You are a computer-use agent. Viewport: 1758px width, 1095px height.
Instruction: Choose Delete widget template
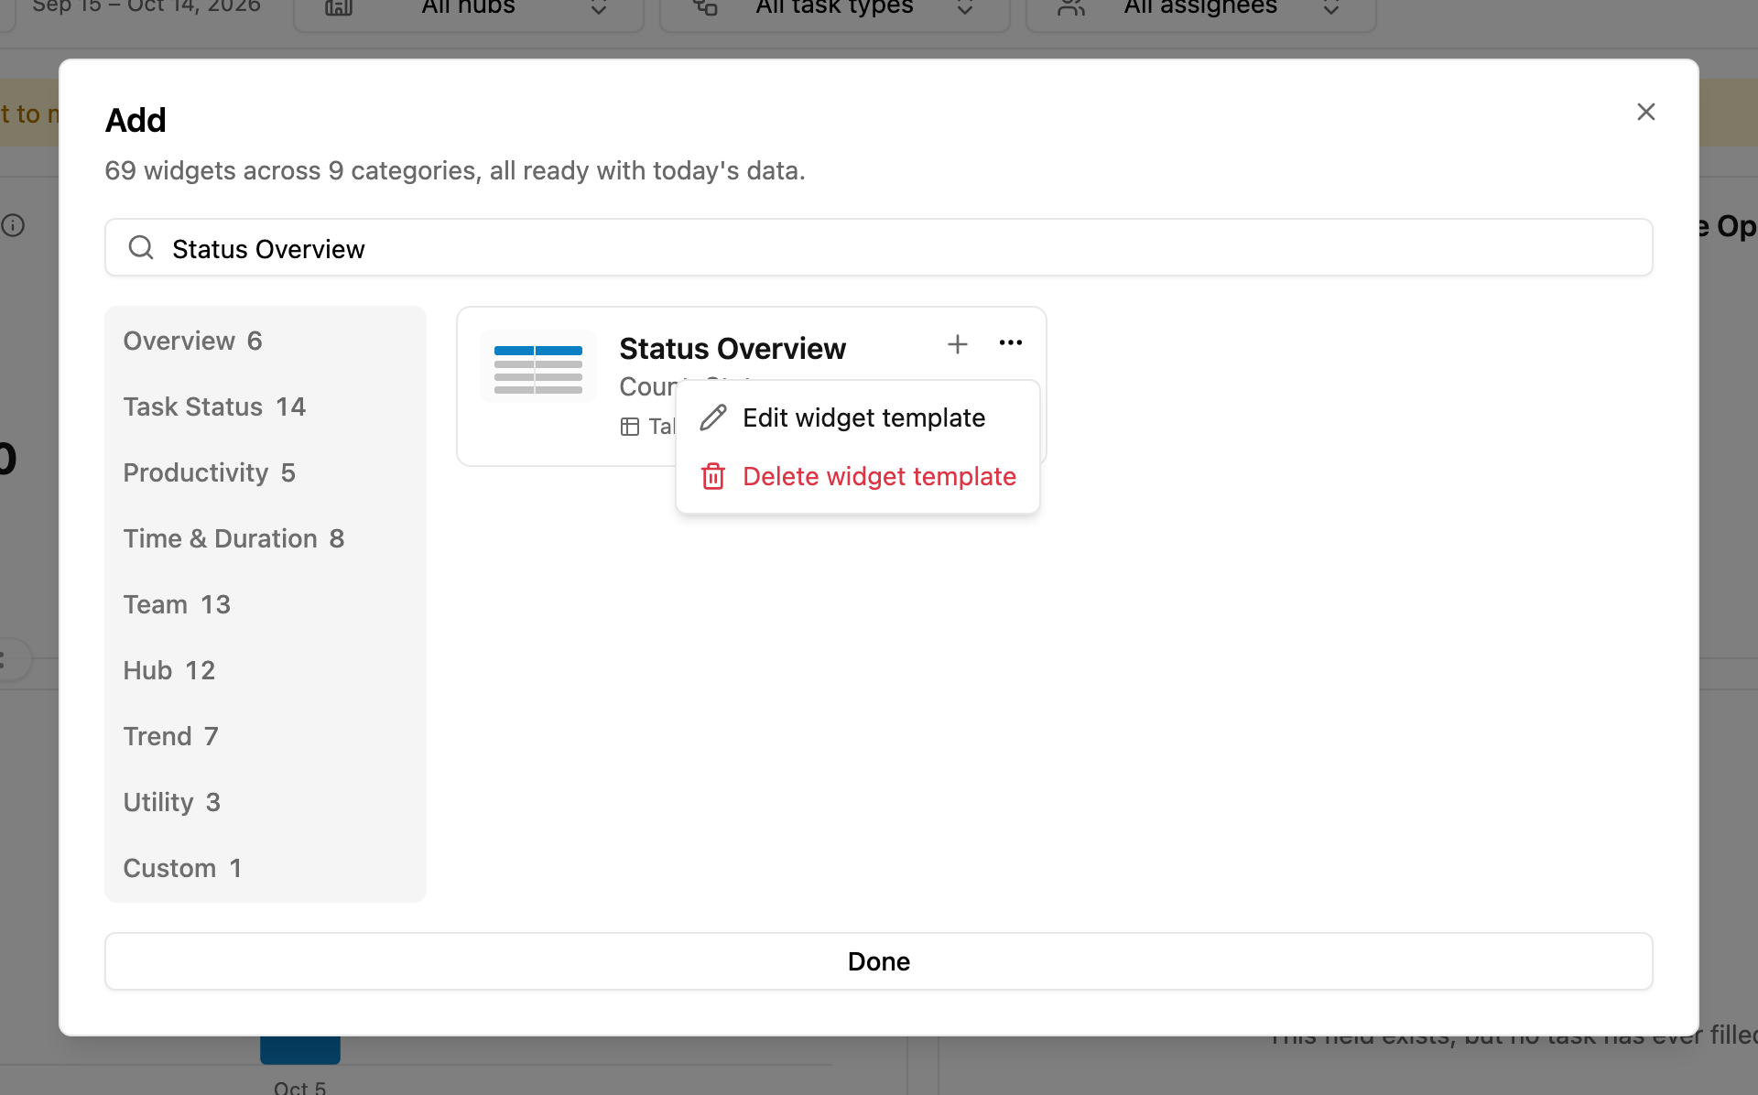click(x=857, y=476)
